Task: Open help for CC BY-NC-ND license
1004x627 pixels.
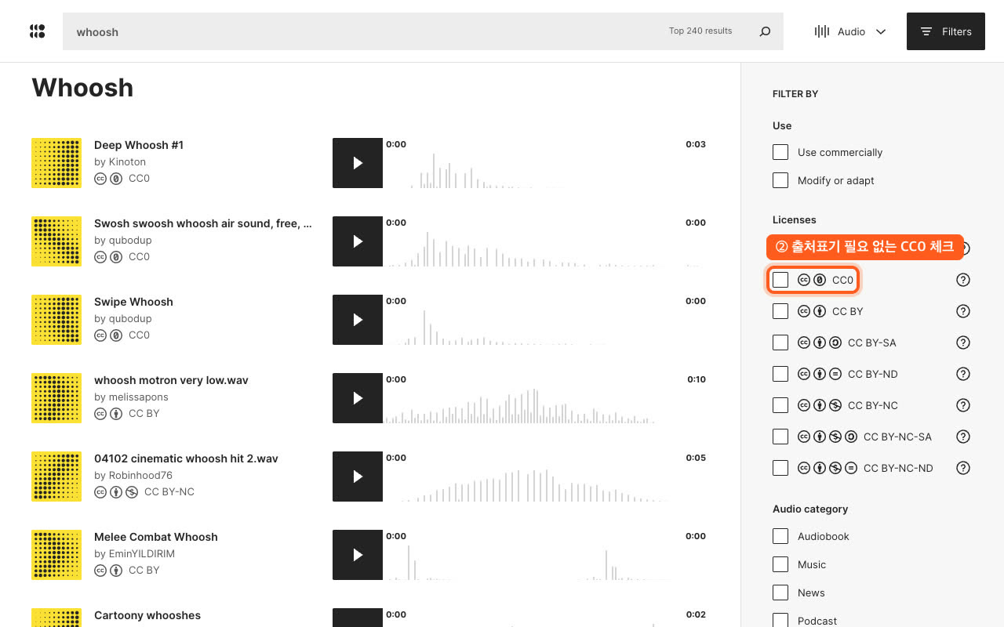Action: click(x=963, y=468)
